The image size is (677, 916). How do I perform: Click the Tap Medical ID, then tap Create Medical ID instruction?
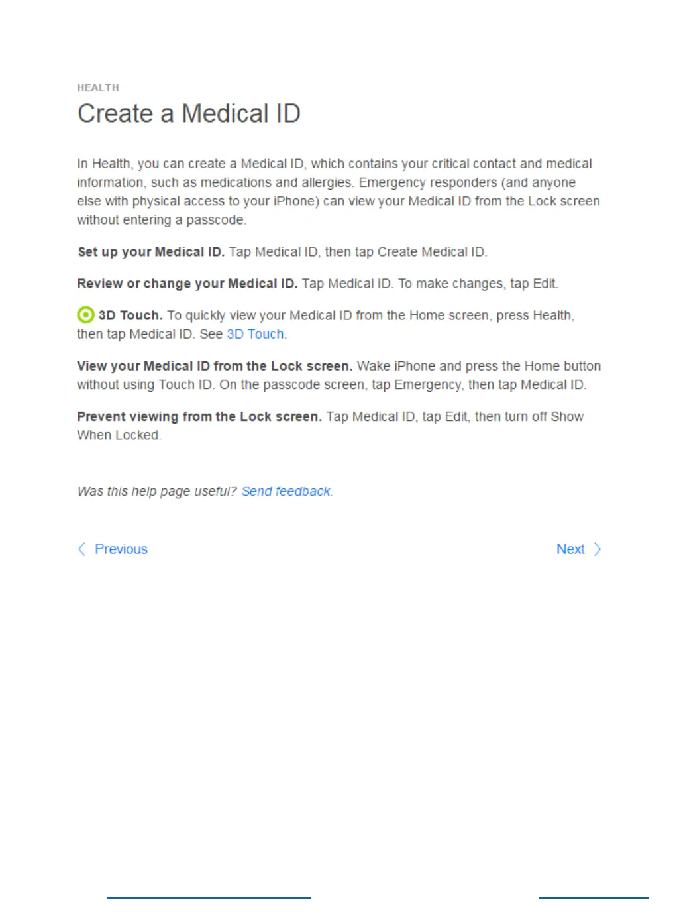click(x=358, y=252)
